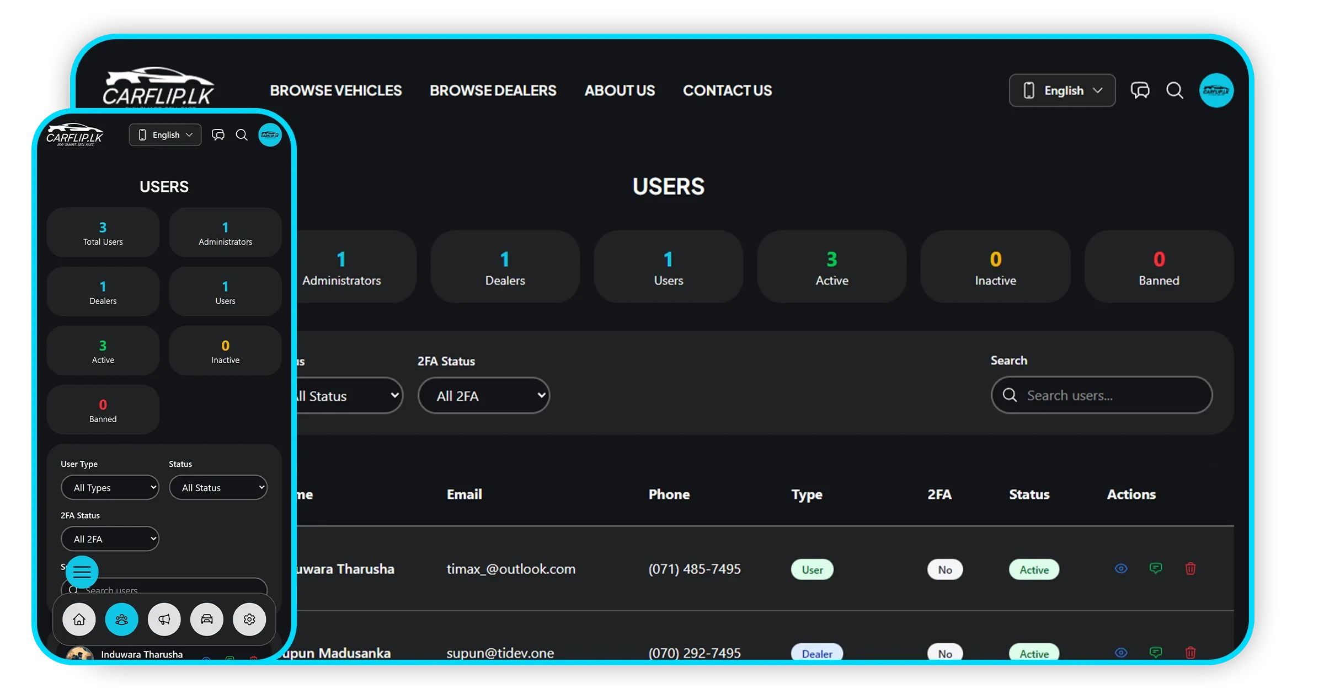Open the megaphone announcements icon in mobile bar
Screen dimensions: 1324x700
point(164,619)
